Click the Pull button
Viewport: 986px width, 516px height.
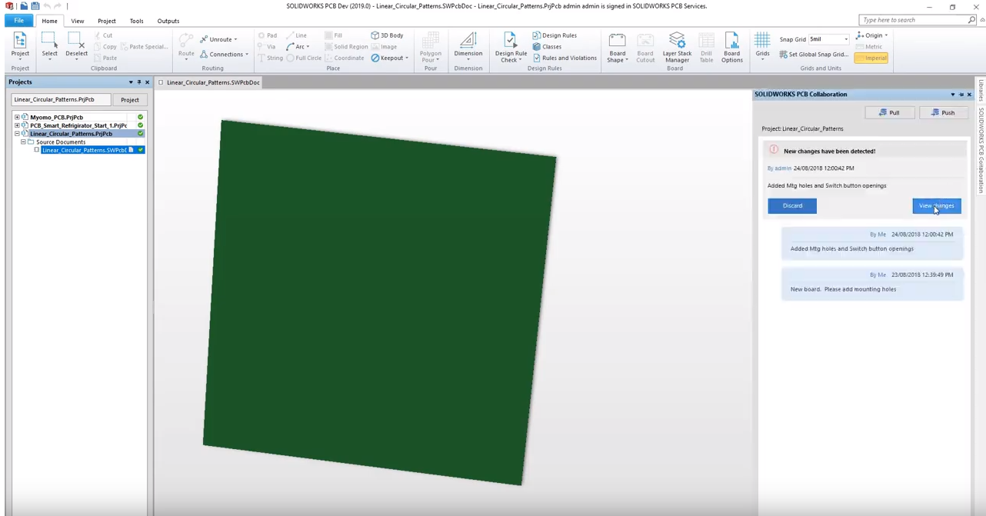(889, 112)
